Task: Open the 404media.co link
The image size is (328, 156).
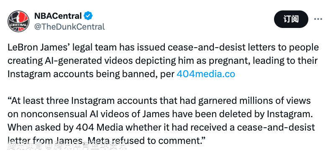Action: click(x=206, y=74)
